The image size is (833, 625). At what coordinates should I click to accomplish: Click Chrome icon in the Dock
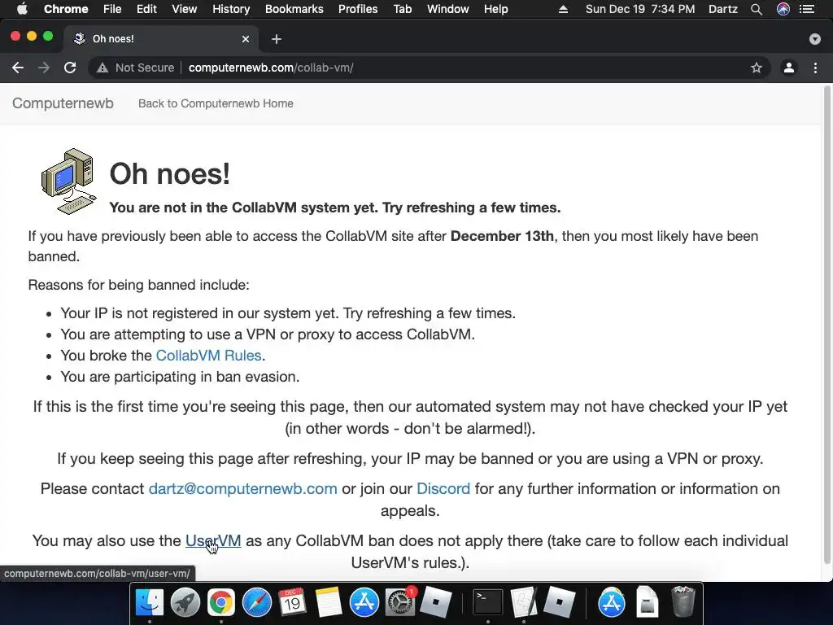coord(221,602)
